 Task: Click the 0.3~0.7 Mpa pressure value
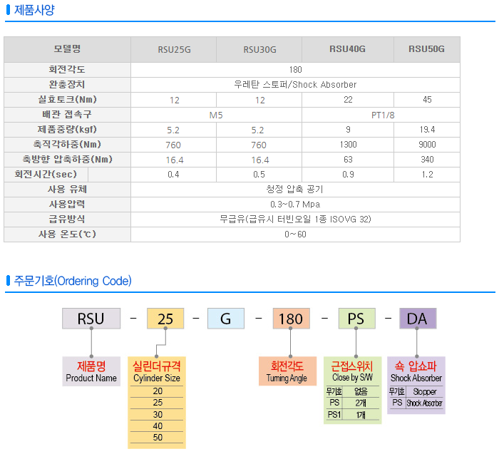(x=295, y=205)
